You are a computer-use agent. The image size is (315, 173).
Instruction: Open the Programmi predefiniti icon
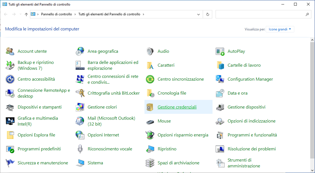10,149
